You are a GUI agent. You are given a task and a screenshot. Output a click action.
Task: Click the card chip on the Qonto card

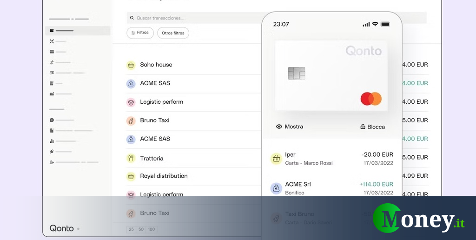(297, 73)
